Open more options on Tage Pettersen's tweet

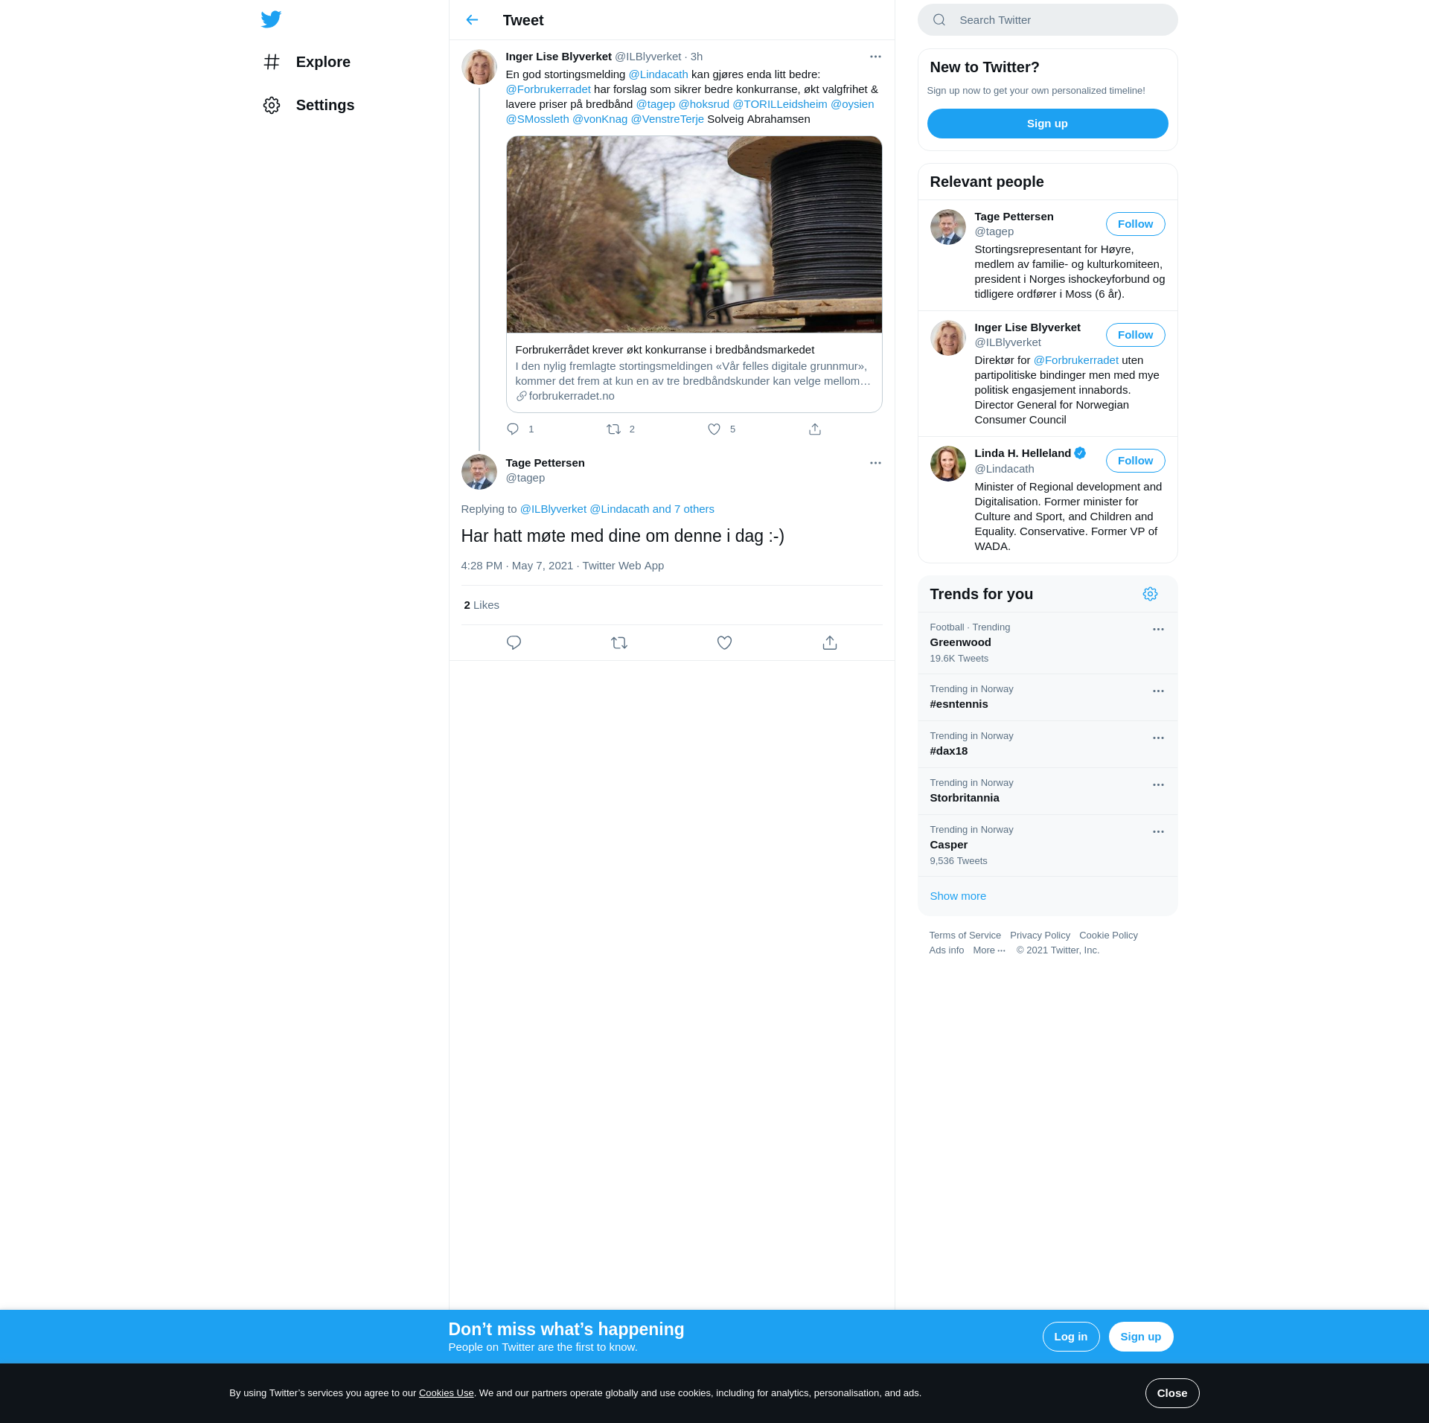coord(875,463)
